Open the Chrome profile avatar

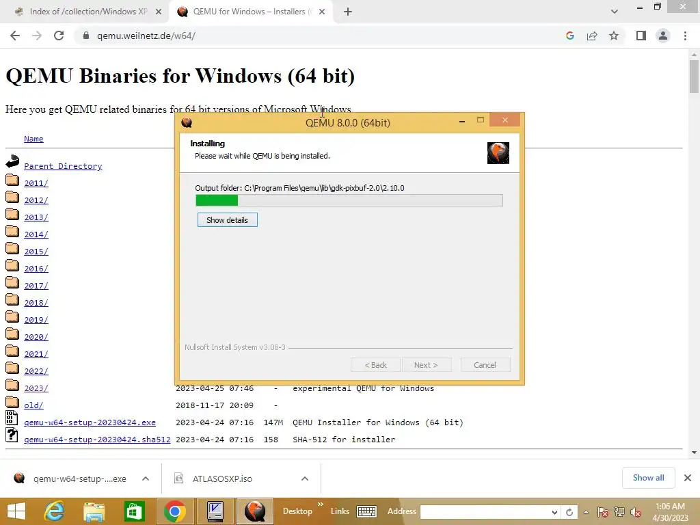point(663,36)
